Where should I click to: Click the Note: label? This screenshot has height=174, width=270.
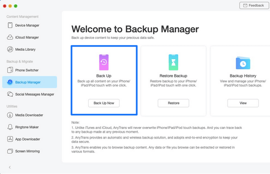tap(75, 122)
